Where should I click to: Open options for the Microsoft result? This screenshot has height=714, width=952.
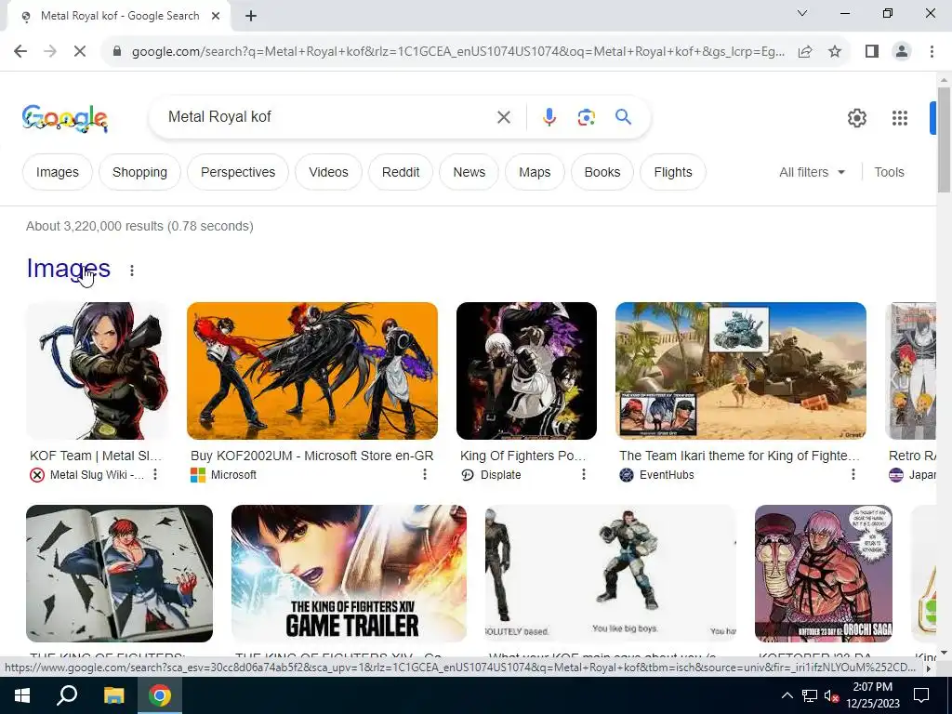425,474
